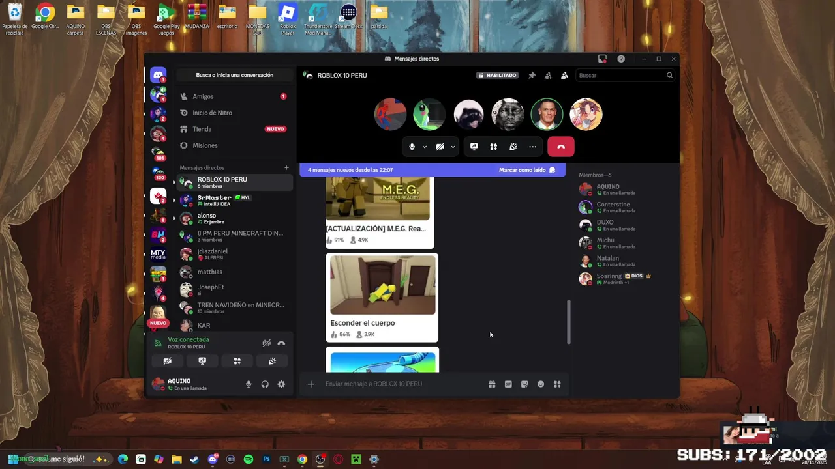Click Busca o inicia una conversación
This screenshot has height=469, width=835.
[x=235, y=75]
